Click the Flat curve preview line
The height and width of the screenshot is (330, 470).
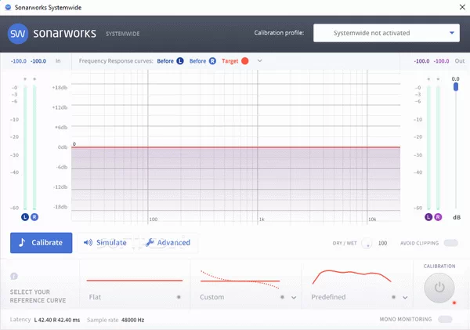(x=135, y=281)
